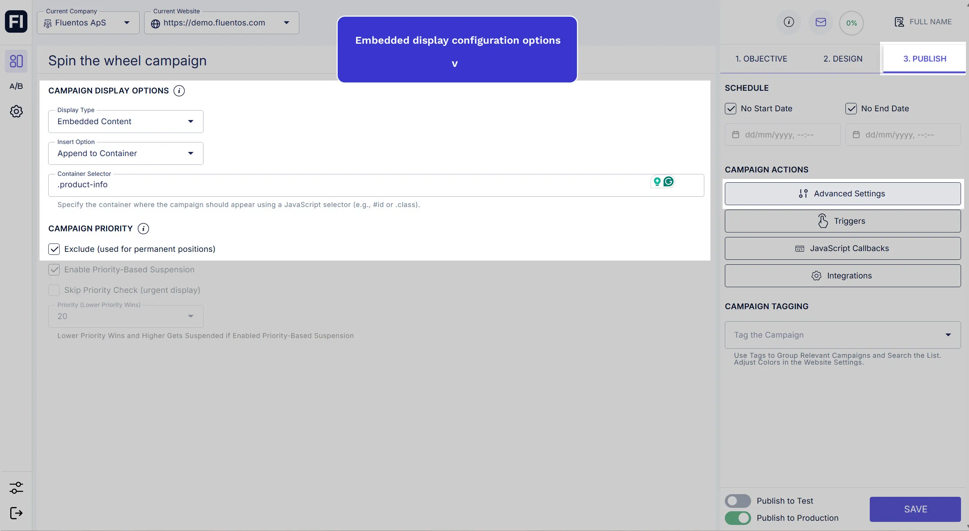Open the mail envelope icon in header
The height and width of the screenshot is (531, 969).
820,22
